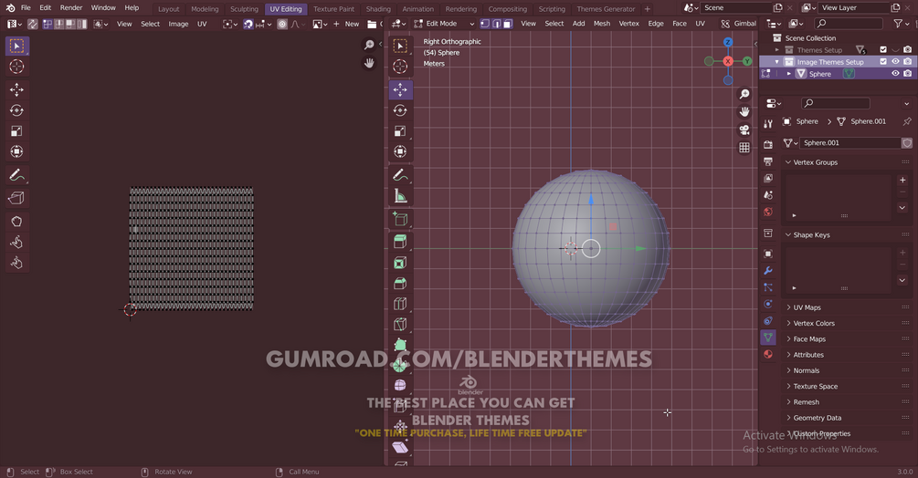Uncheck Image Themes Setup collection checkbox

click(883, 61)
